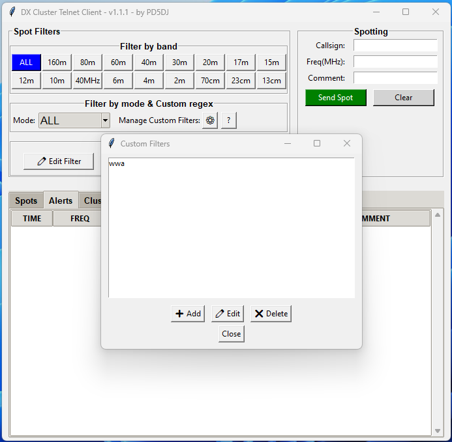Open the Mode dropdown
This screenshot has height=442, width=452.
tap(105, 120)
